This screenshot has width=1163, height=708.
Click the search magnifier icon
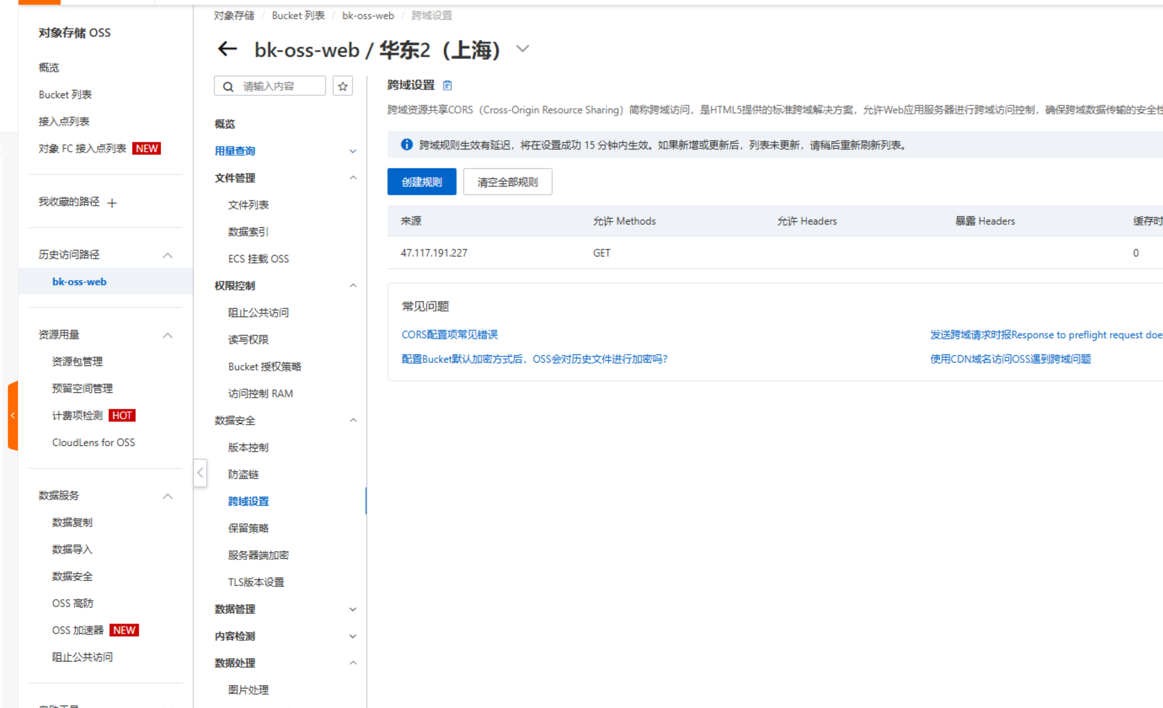(x=228, y=86)
